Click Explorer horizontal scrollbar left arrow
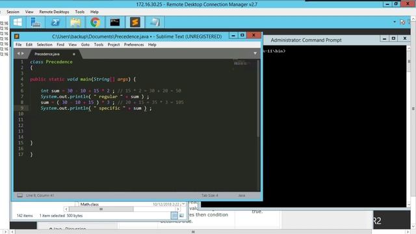This screenshot has height=234, width=416. (66, 209)
